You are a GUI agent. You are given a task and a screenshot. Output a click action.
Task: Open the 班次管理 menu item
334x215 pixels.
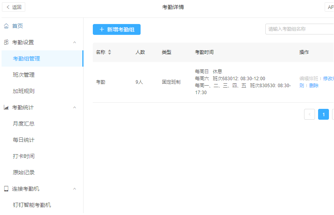(x=24, y=75)
